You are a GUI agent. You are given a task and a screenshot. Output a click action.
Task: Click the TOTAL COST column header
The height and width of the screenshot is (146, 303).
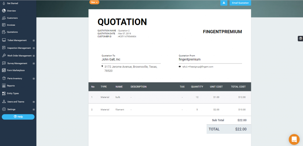click(238, 87)
